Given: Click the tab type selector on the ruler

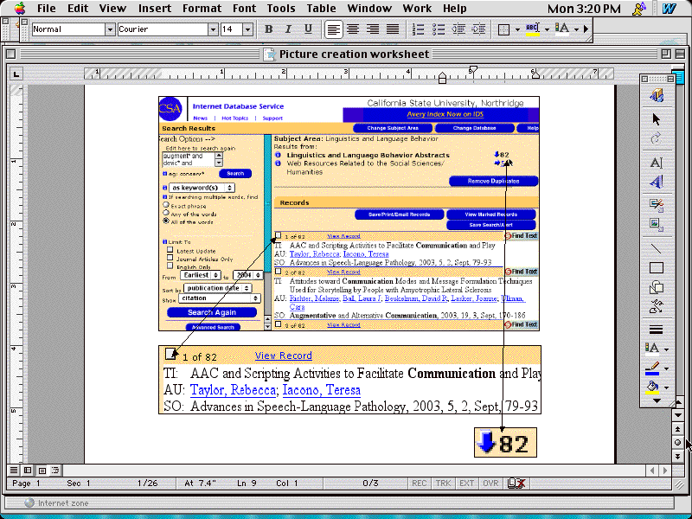Looking at the screenshot, I should 16,74.
